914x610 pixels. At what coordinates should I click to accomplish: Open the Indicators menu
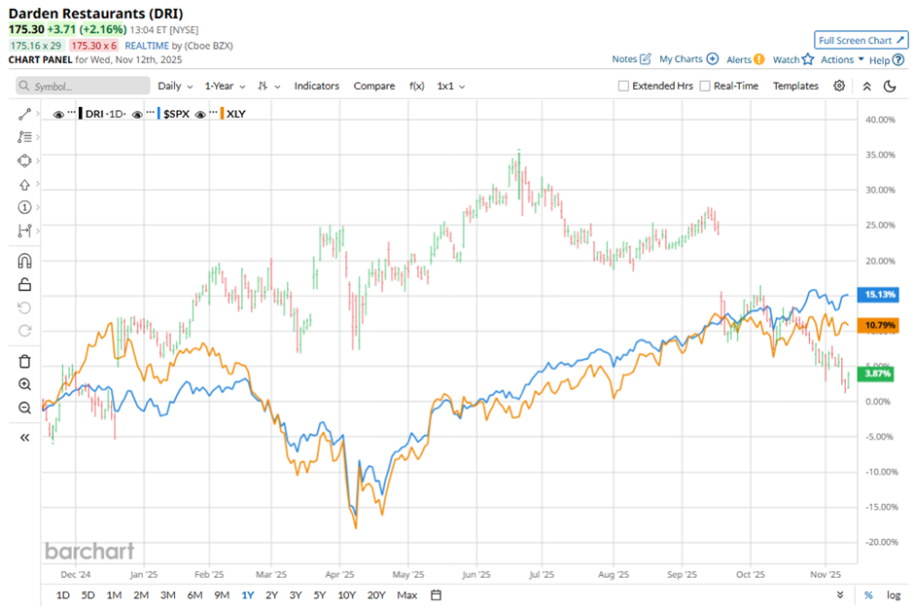point(317,86)
